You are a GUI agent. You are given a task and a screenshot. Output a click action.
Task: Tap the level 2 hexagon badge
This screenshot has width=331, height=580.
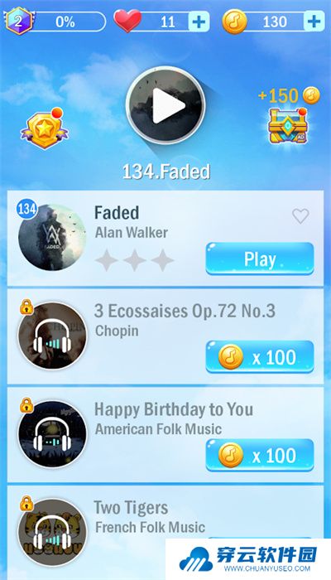pyautogui.click(x=18, y=22)
